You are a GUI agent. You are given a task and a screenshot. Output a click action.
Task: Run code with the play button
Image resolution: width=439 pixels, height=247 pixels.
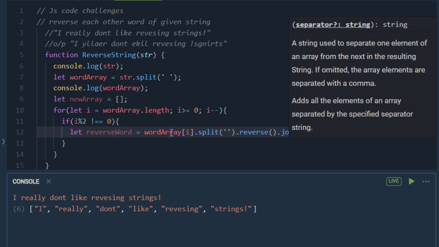pos(412,181)
